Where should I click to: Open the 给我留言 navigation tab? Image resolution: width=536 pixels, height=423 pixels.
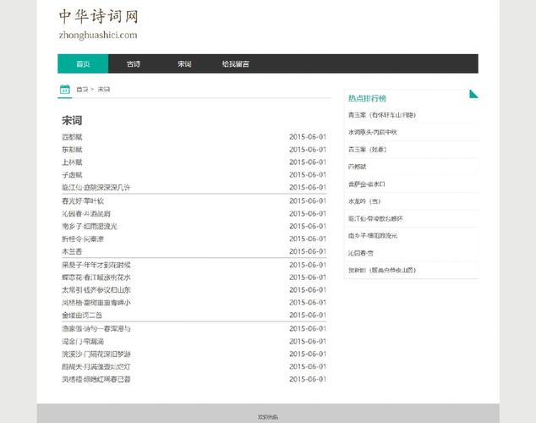coord(235,64)
